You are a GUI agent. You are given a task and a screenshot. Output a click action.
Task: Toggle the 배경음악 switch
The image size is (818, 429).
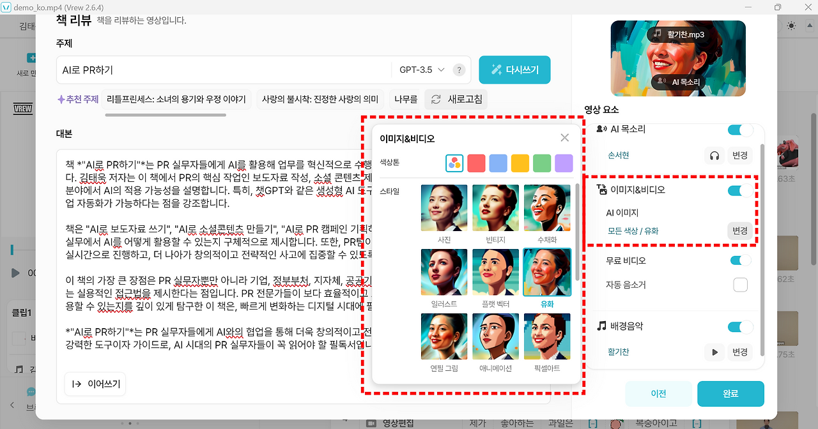pyautogui.click(x=740, y=327)
